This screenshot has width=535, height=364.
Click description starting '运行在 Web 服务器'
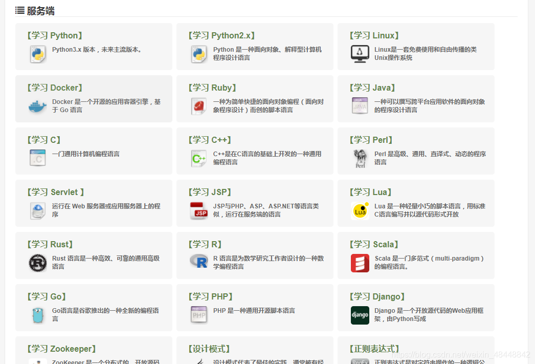[106, 210]
